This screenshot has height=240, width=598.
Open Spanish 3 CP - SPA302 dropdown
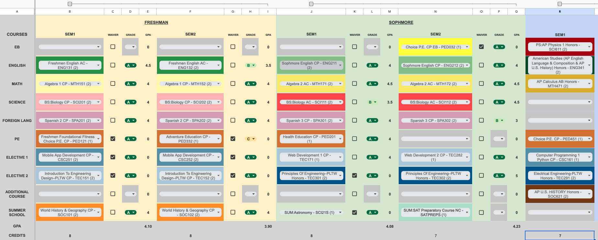435,121
